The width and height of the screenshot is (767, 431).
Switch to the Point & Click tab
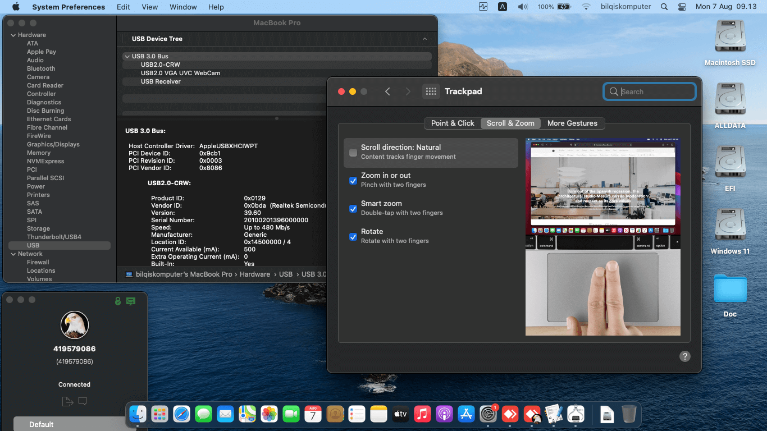(453, 123)
